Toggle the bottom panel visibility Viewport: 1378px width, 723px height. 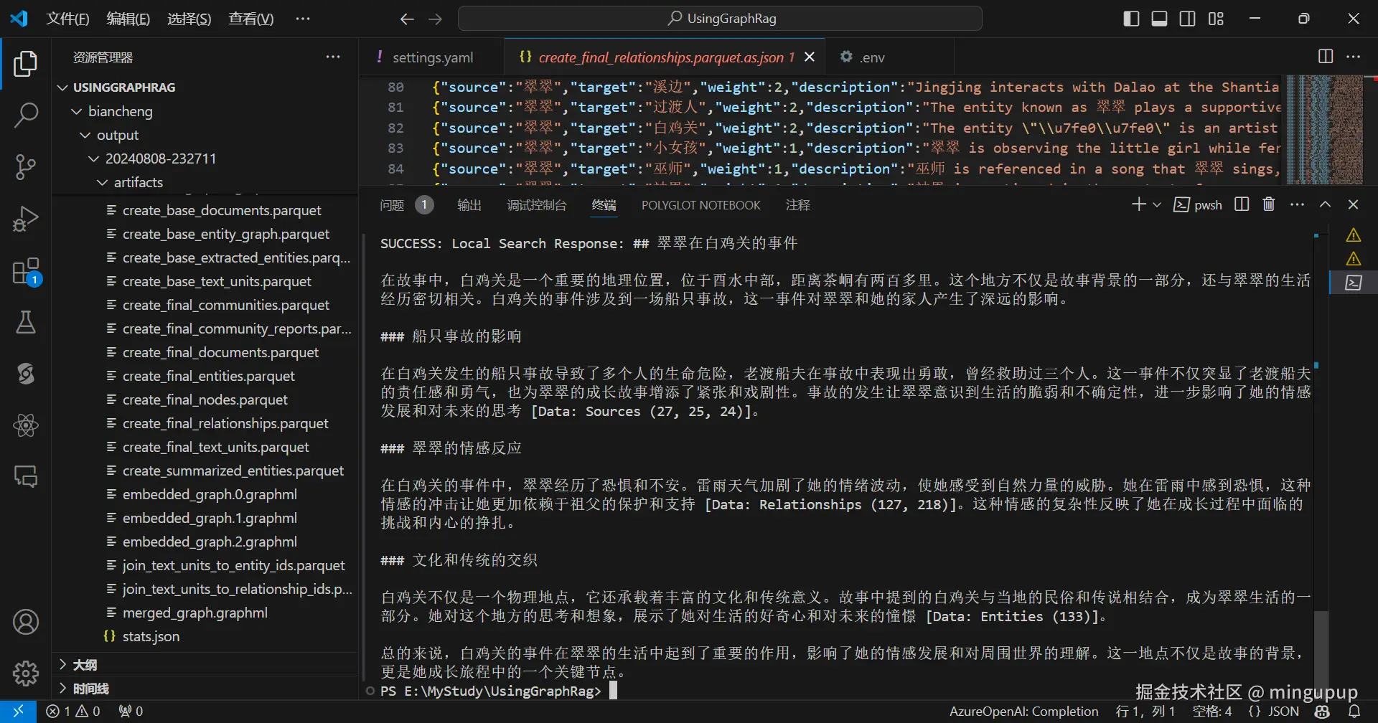pos(1159,19)
